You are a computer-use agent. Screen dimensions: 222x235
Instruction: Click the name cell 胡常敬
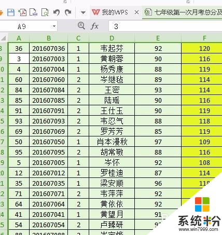pyautogui.click(x=112, y=152)
